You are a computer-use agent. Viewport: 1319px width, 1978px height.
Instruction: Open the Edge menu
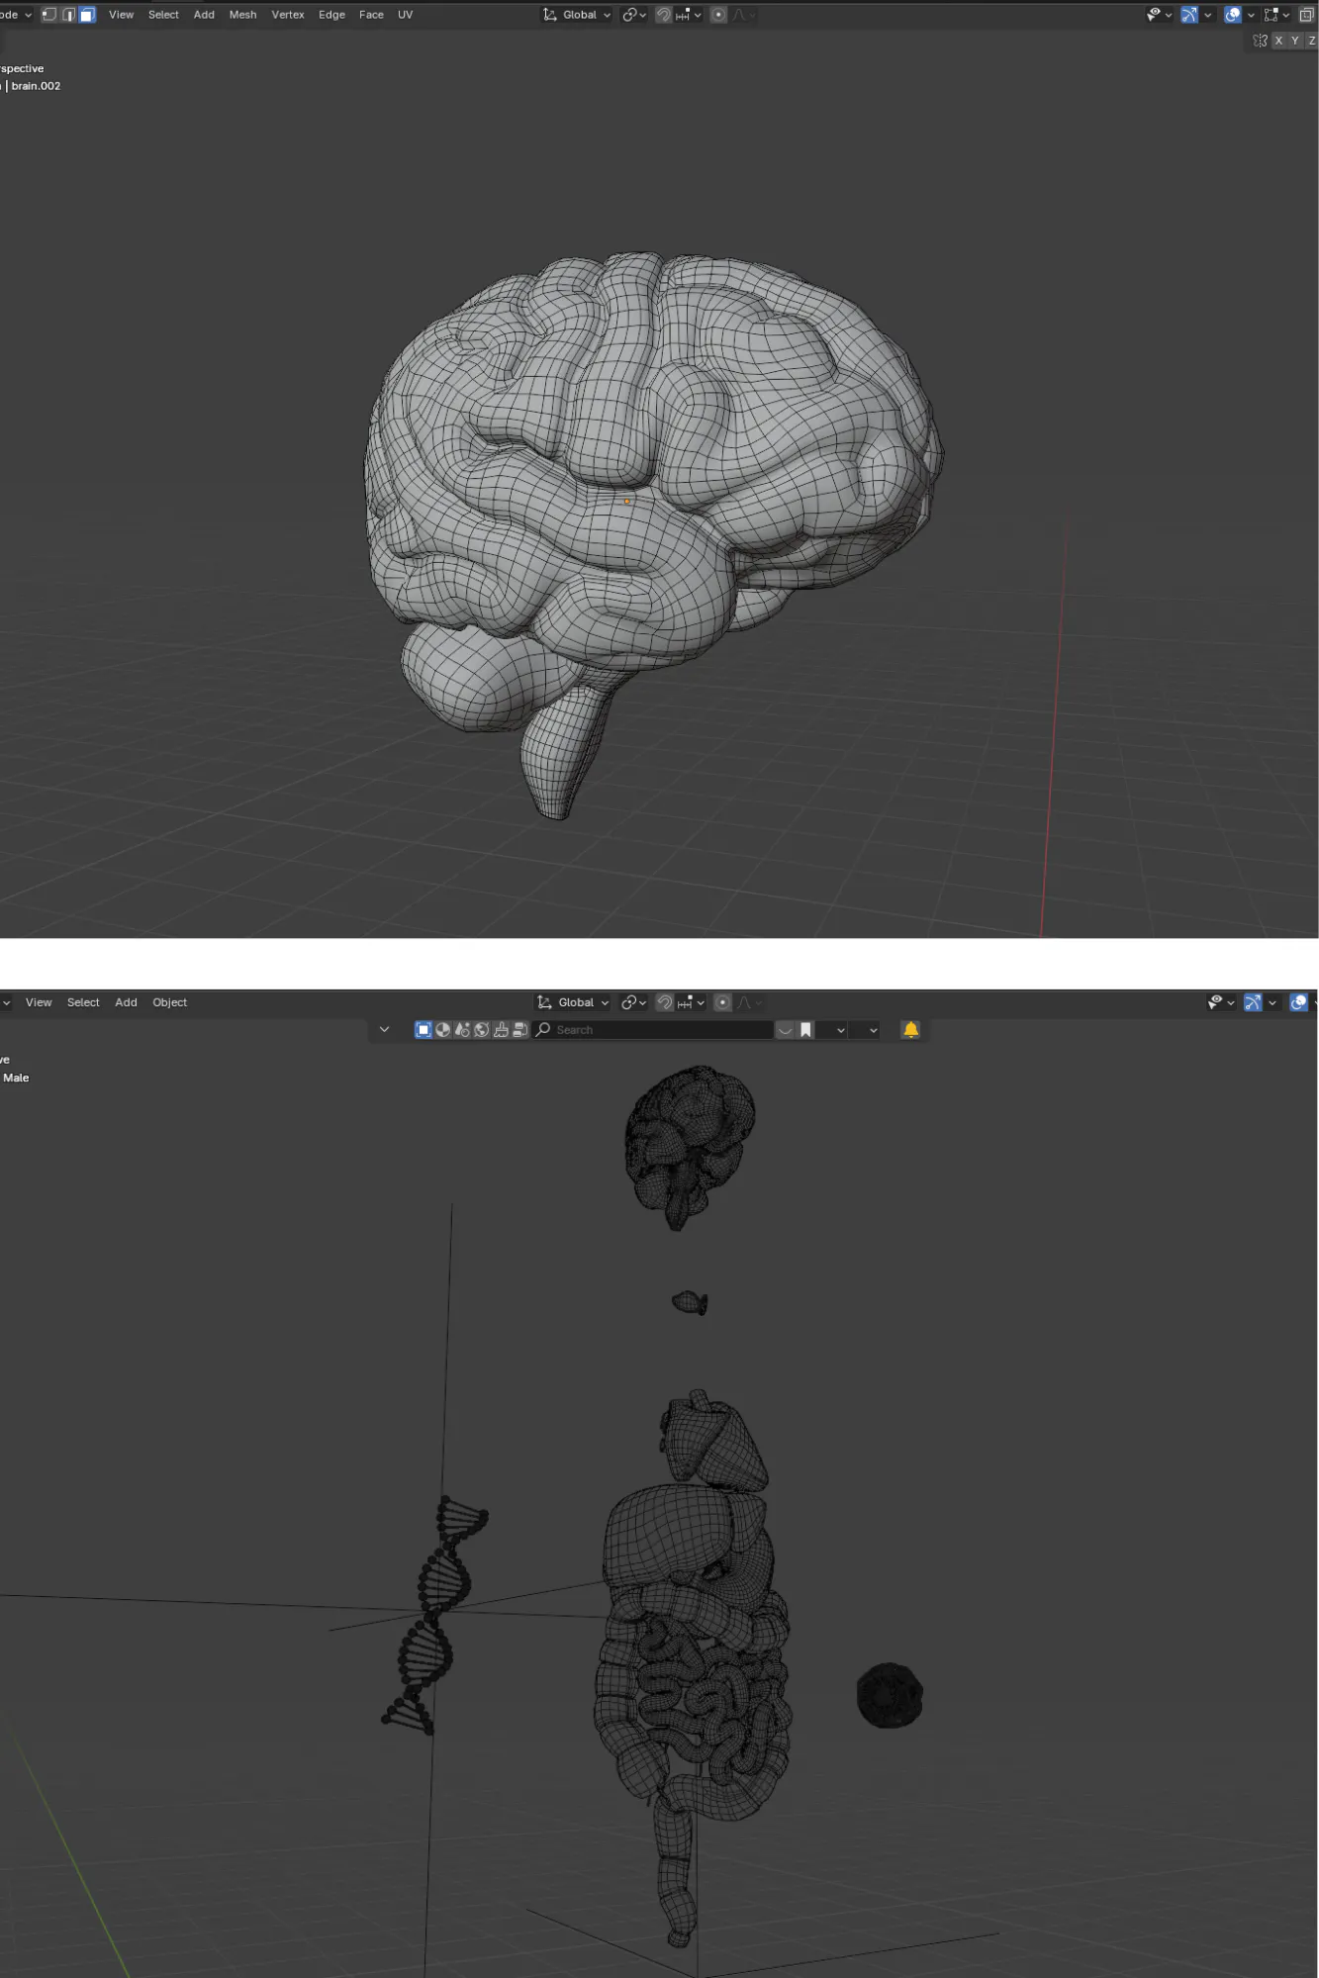[x=331, y=15]
